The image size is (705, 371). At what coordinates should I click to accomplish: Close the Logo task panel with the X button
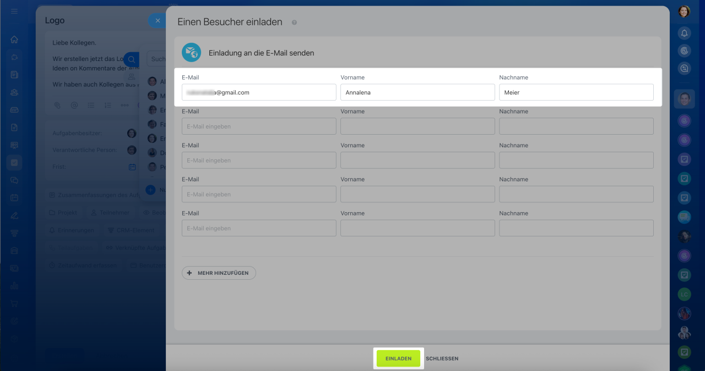coord(158,20)
